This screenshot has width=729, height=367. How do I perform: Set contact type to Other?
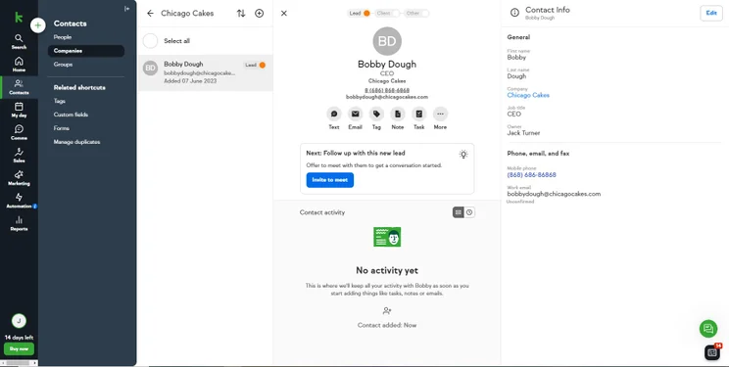pyautogui.click(x=416, y=13)
